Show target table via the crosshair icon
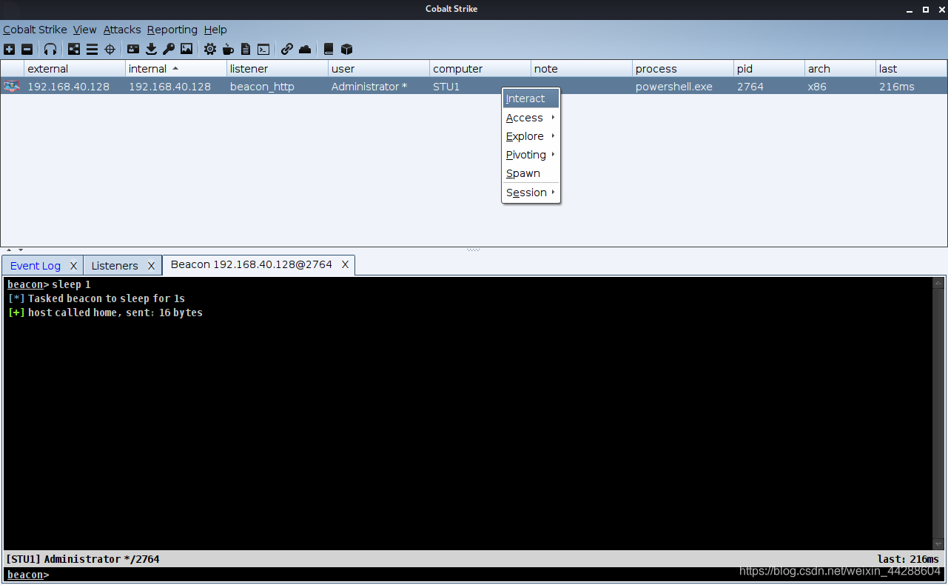Image resolution: width=948 pixels, height=585 pixels. click(x=110, y=50)
